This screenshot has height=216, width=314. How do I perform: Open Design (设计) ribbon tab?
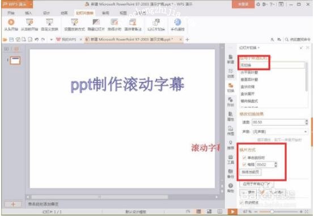(46, 13)
